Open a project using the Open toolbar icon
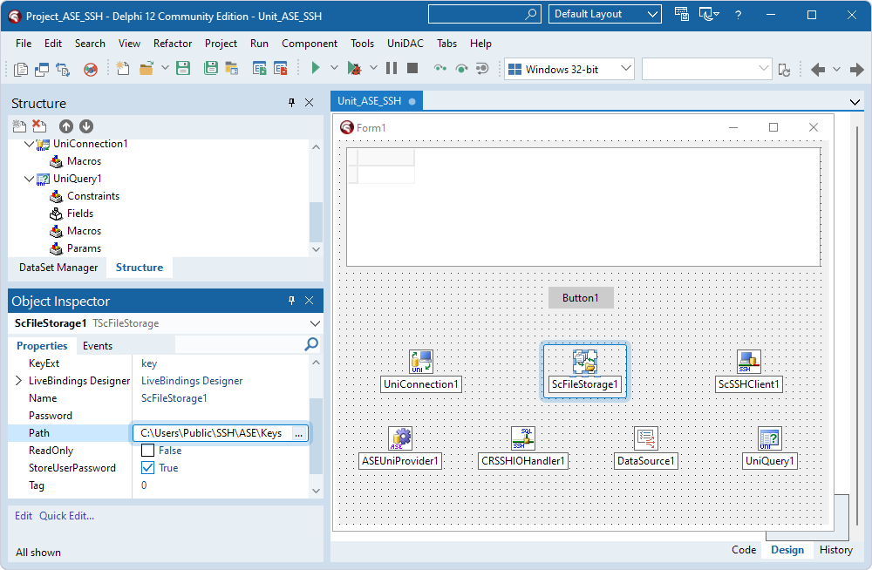The height and width of the screenshot is (570, 872). 145,67
